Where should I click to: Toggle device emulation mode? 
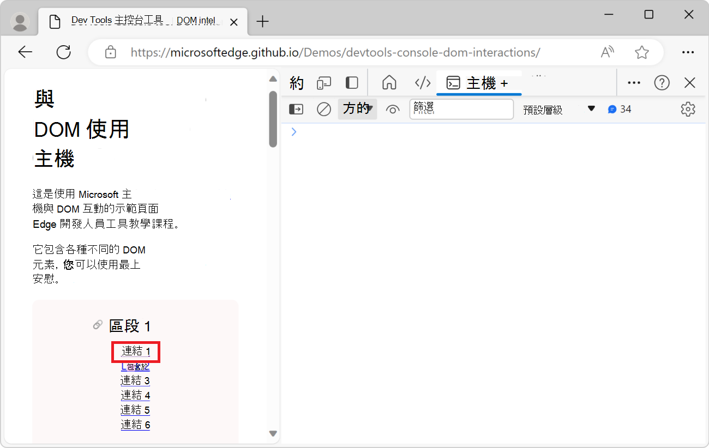325,83
